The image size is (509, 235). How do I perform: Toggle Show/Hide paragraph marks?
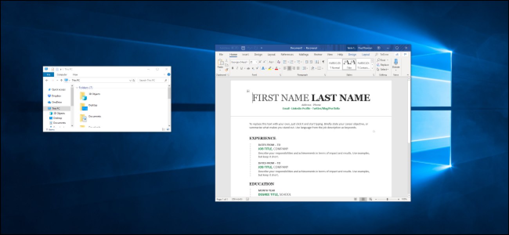click(323, 62)
